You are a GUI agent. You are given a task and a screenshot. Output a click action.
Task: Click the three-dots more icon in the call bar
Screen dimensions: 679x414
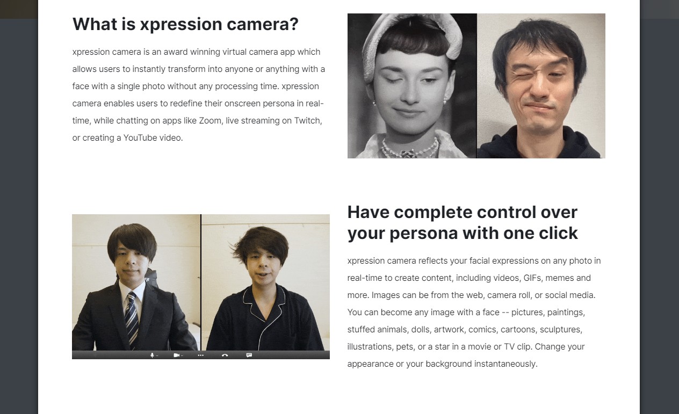200,355
